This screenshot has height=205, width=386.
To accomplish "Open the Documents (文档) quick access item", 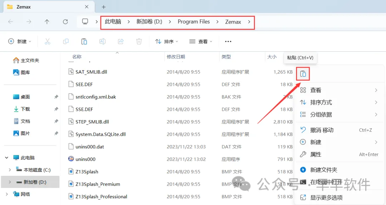I will pyautogui.click(x=21, y=121).
